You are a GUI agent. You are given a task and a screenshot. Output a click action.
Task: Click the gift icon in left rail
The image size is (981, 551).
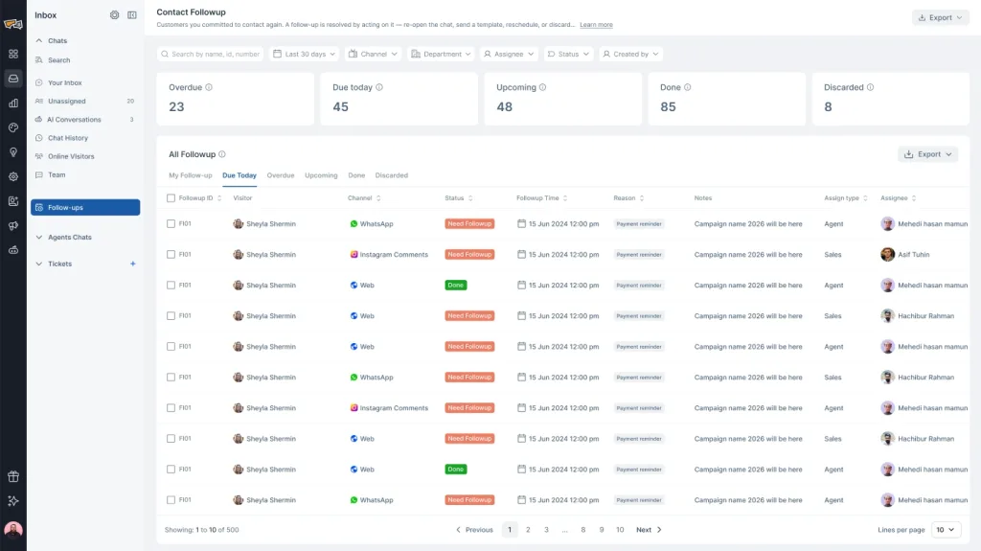pos(13,476)
